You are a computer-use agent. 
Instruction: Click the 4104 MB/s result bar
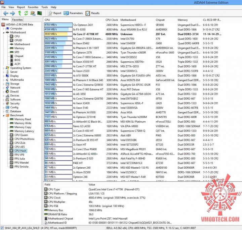pyautogui.click(x=58, y=30)
